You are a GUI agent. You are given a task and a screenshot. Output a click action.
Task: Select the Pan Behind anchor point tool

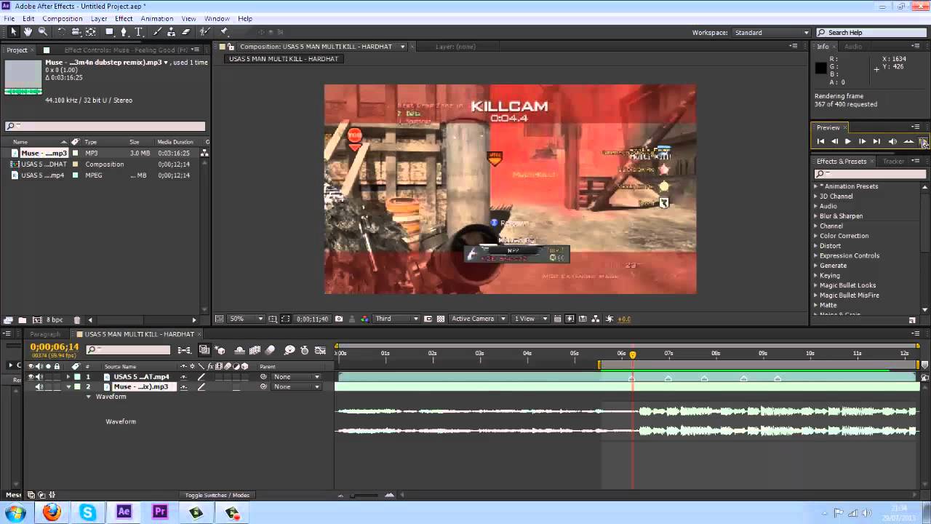(x=91, y=32)
